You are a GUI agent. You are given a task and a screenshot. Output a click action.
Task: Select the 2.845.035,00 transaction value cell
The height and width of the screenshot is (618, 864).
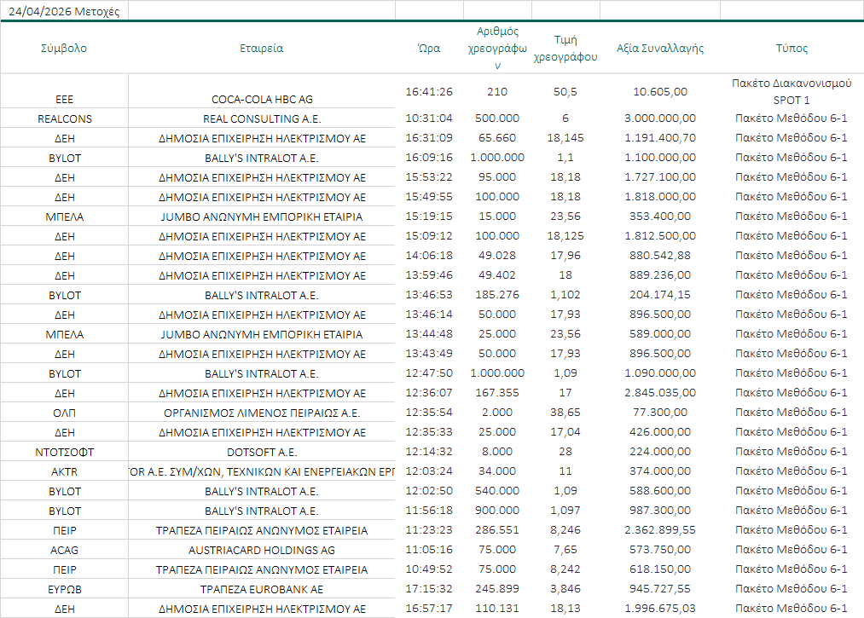point(660,393)
